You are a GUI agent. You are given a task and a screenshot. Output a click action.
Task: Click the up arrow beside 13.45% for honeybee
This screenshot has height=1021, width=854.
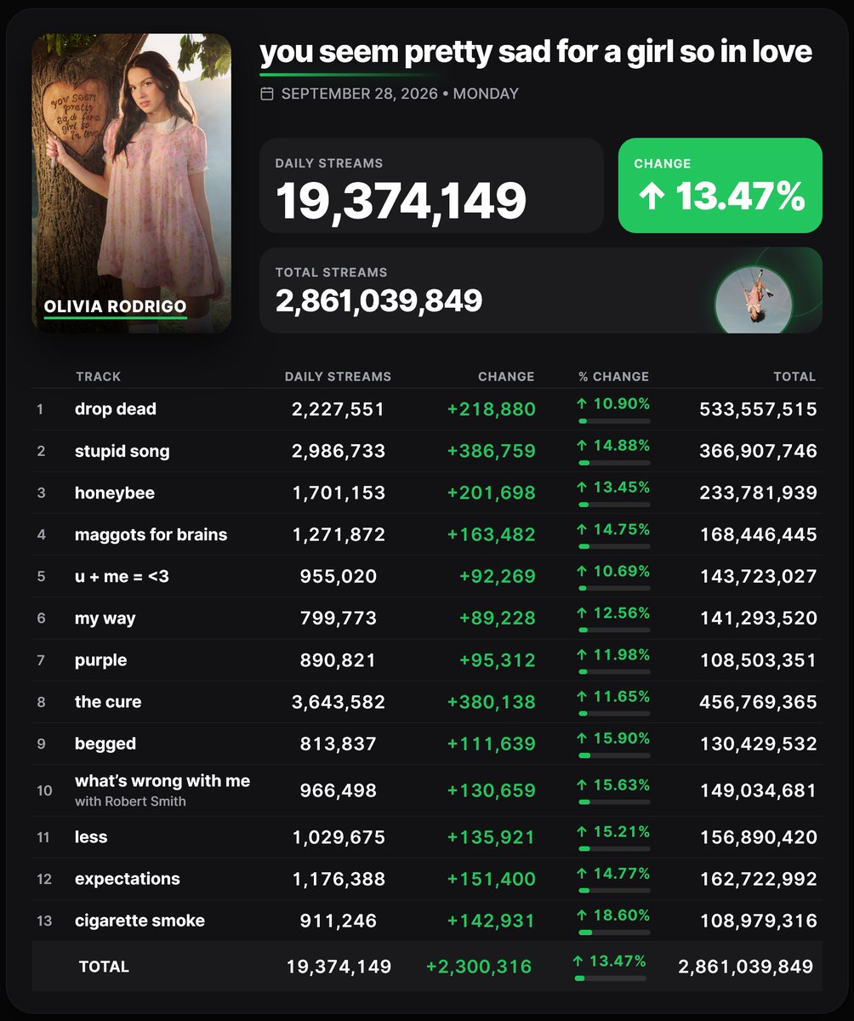(x=583, y=487)
